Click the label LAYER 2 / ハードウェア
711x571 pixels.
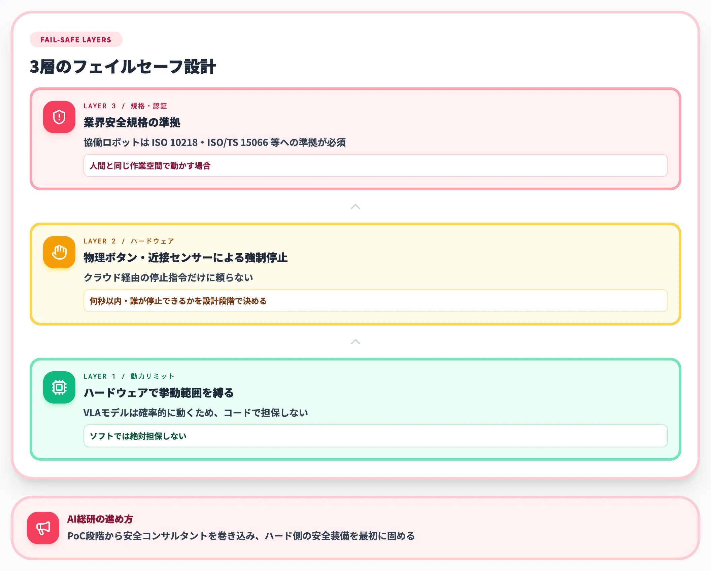pos(129,241)
